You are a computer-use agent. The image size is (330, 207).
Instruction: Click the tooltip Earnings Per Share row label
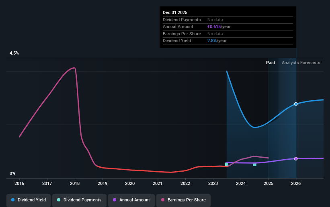click(182, 34)
